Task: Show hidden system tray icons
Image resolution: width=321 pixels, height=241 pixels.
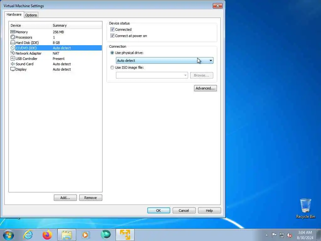Action: (x=266, y=235)
